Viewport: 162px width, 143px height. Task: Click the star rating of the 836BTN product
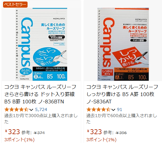[17, 109]
